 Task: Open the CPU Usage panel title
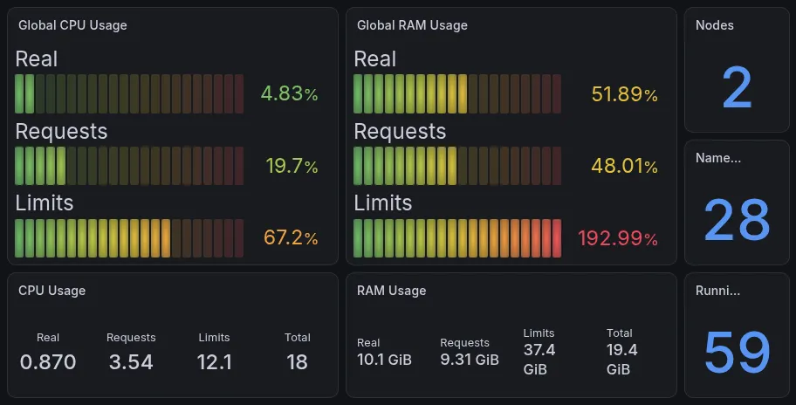pos(51,291)
